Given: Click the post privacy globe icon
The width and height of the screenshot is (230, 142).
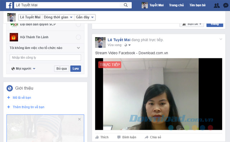Looking at the screenshot, I should [x=126, y=45].
